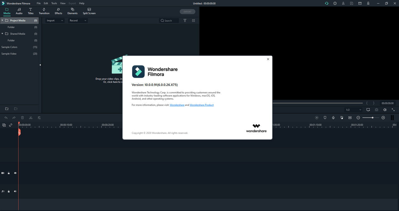Open the audio mixer icon
This screenshot has width=399, height=211.
[342, 118]
